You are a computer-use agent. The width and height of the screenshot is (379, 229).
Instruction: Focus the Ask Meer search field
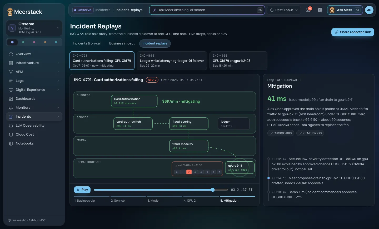pos(207,10)
